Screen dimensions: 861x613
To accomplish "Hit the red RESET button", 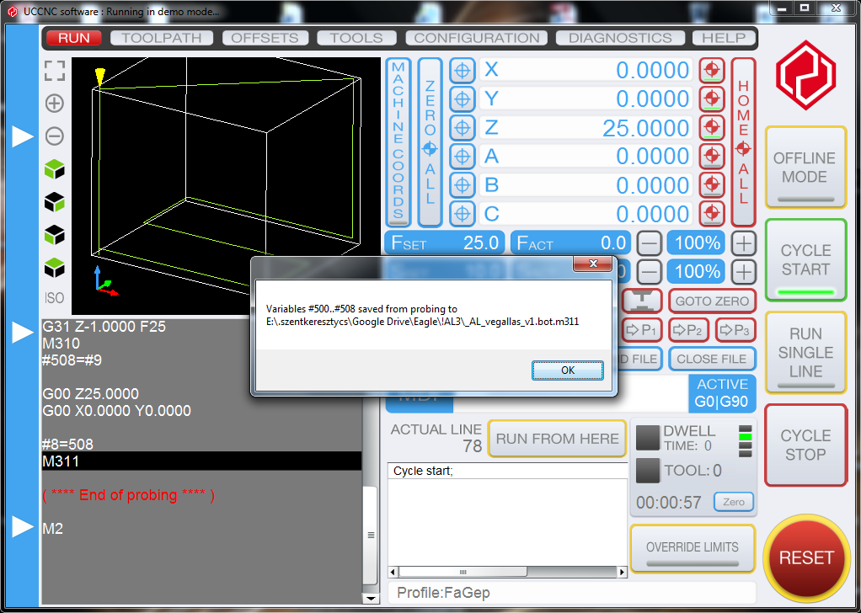I will [x=806, y=557].
